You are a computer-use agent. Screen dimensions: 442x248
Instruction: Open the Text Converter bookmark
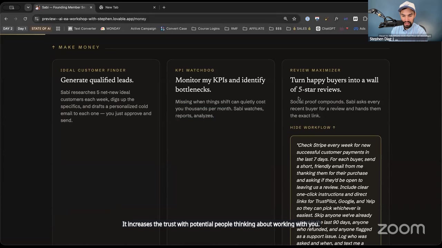point(82,29)
